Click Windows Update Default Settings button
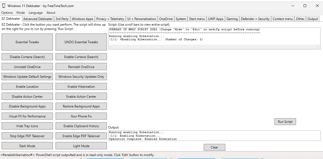Viewport: 323px width, 159px height. coord(27,77)
